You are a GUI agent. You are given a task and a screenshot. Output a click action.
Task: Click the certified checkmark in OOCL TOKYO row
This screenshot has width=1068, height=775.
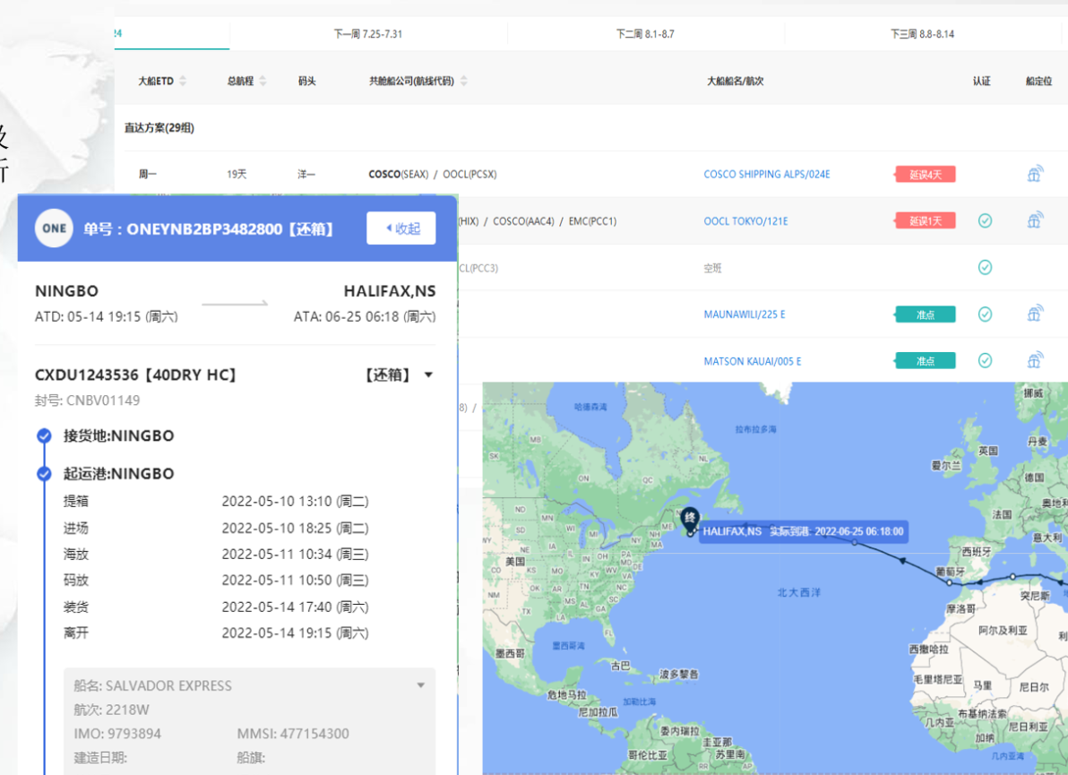click(985, 220)
